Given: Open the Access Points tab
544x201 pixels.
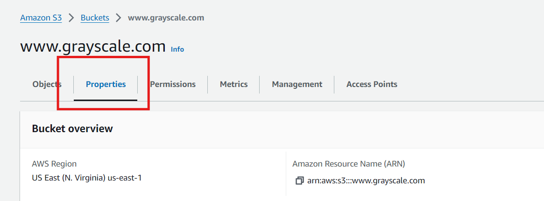Looking at the screenshot, I should tap(372, 84).
